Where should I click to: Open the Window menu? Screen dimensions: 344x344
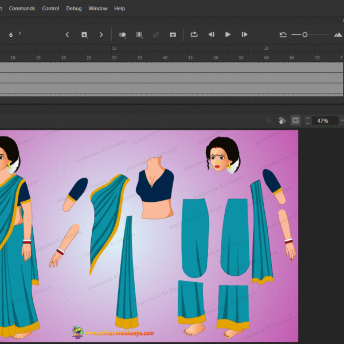click(98, 9)
